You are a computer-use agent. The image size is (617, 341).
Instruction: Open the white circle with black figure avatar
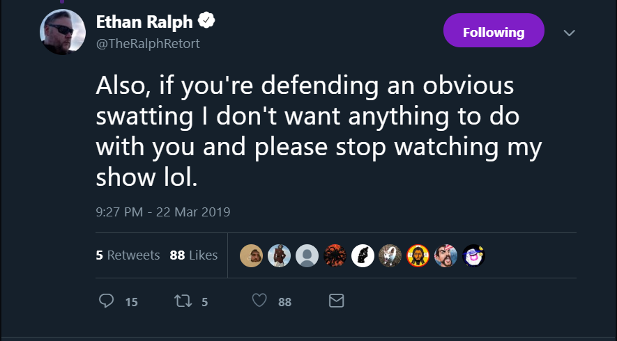pos(363,256)
